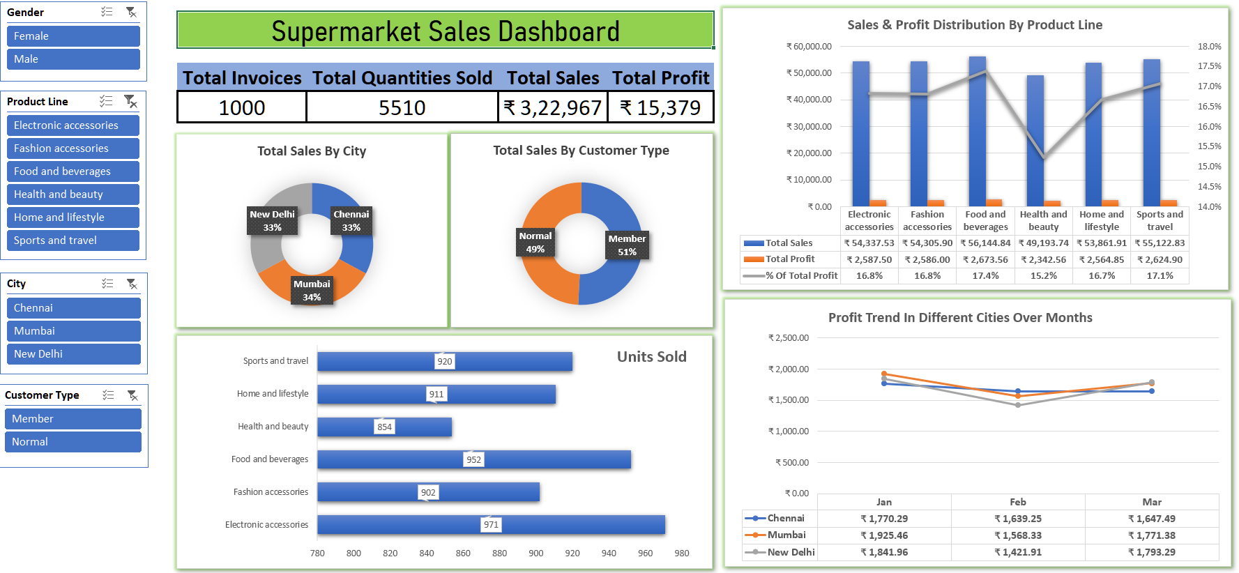The image size is (1239, 573).
Task: Select Health and beauty slicer item
Action: (x=73, y=194)
